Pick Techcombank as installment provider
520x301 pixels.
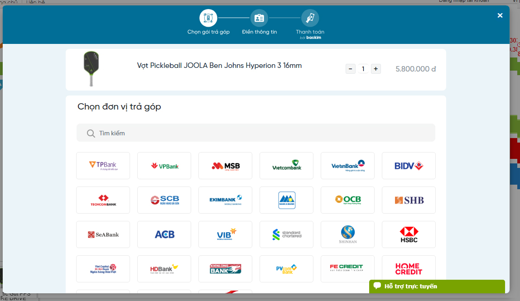coord(103,200)
